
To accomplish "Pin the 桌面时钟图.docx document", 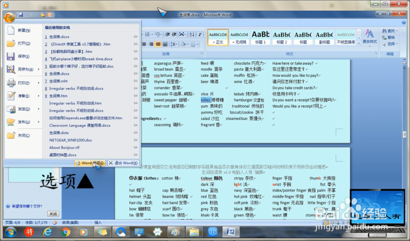I will [x=135, y=155].
